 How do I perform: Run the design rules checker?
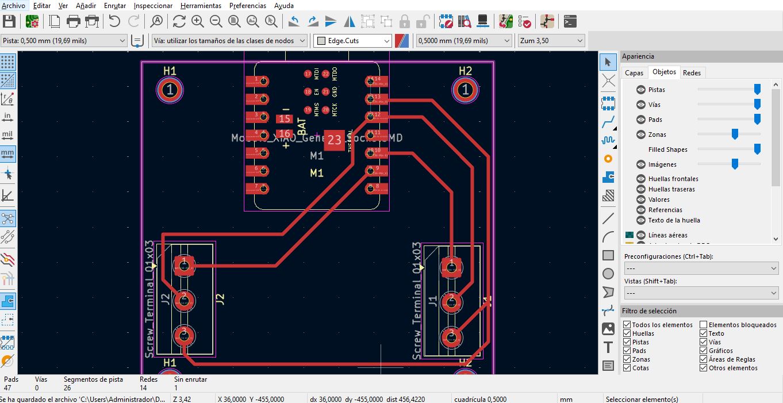[524, 21]
